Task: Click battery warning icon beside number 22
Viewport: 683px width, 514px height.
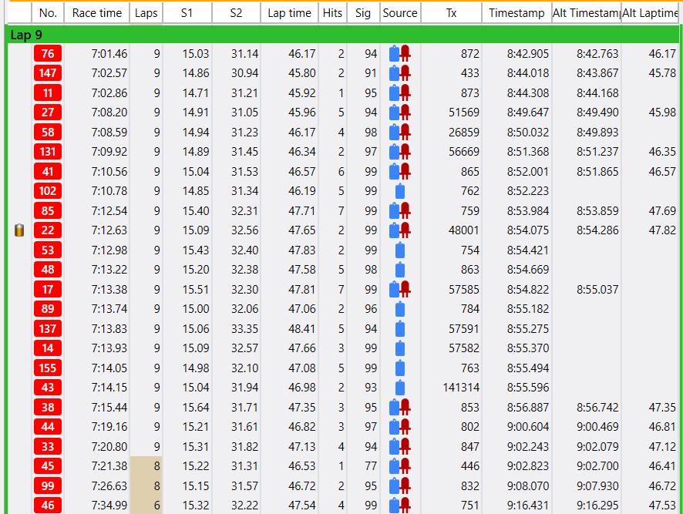Action: pos(19,230)
